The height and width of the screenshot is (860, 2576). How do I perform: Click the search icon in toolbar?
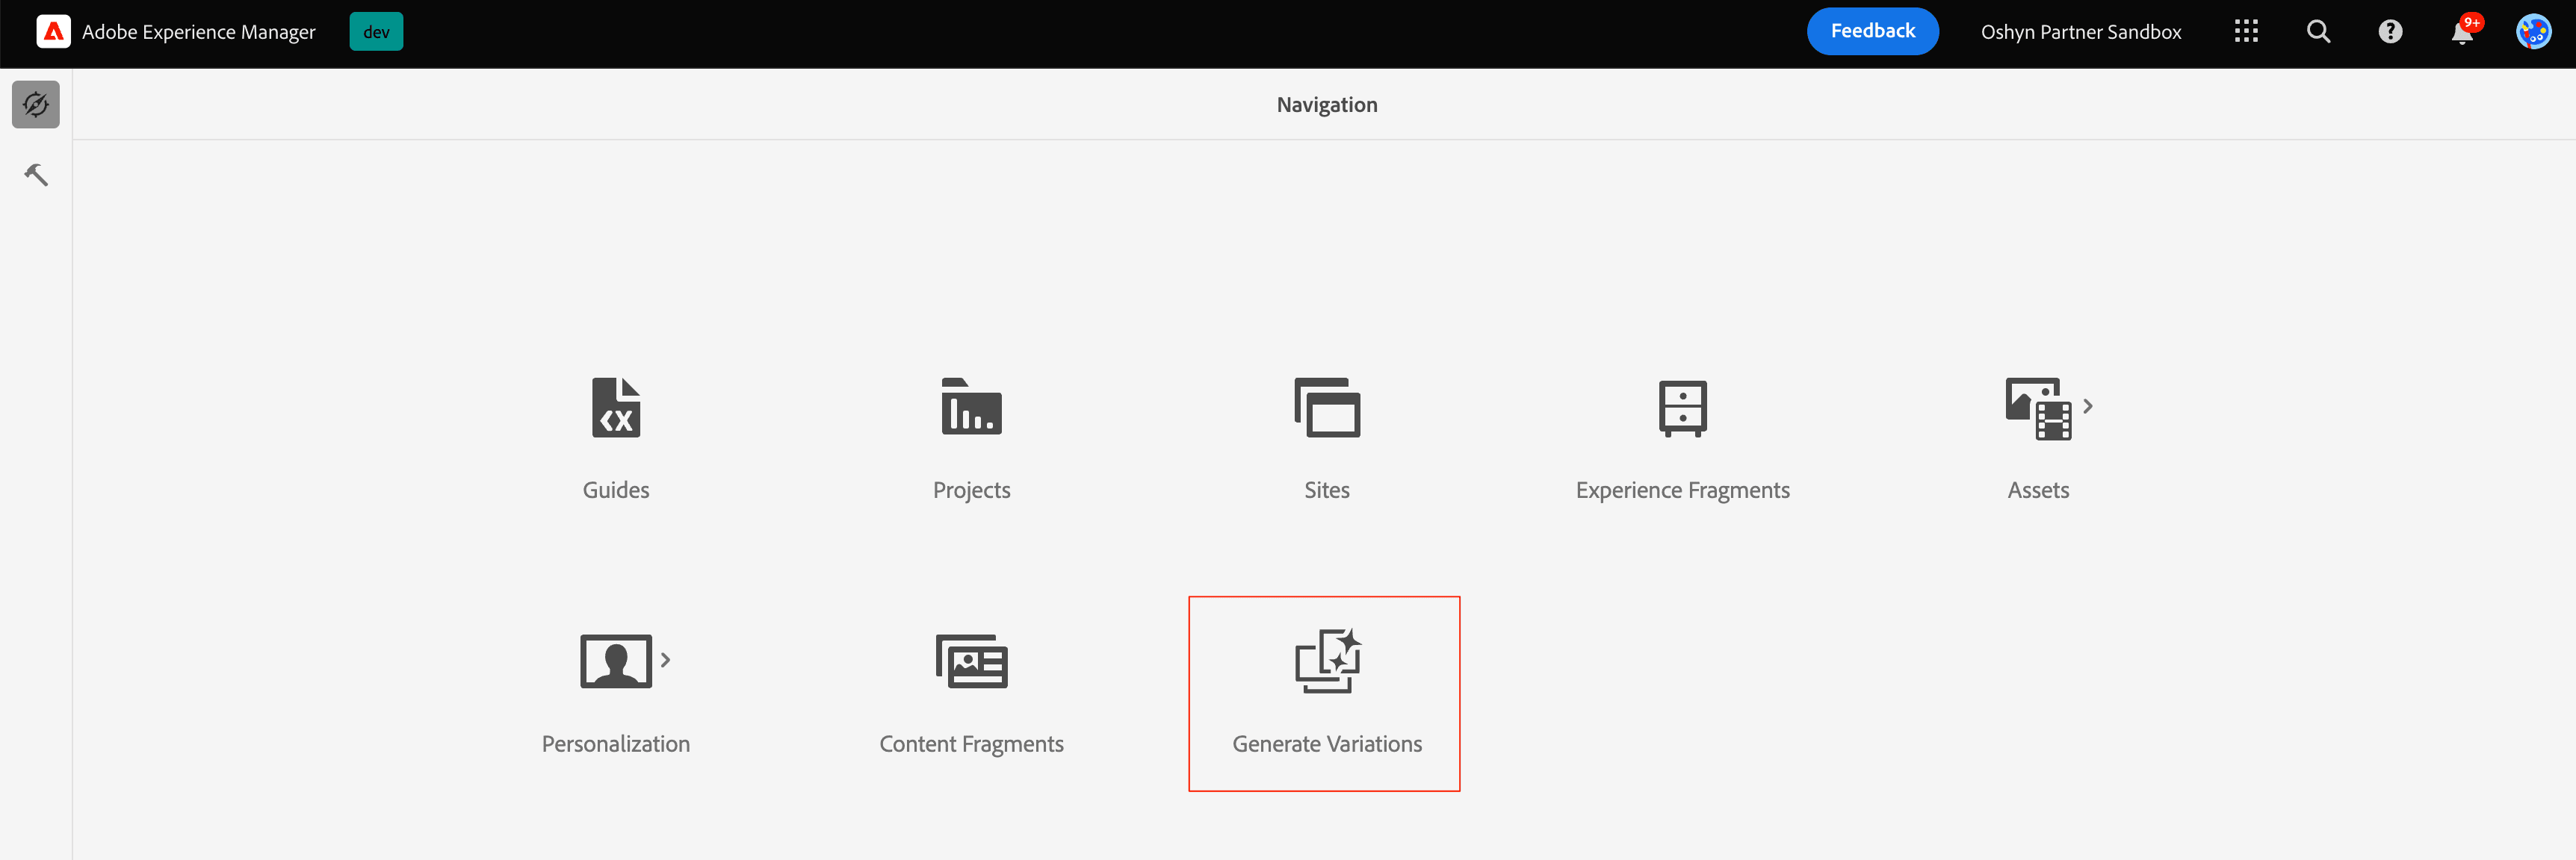pyautogui.click(x=2320, y=33)
